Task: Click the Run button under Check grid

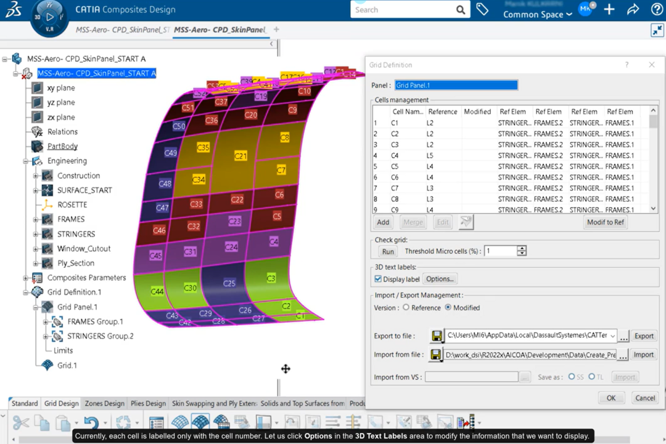Action: [x=388, y=251]
